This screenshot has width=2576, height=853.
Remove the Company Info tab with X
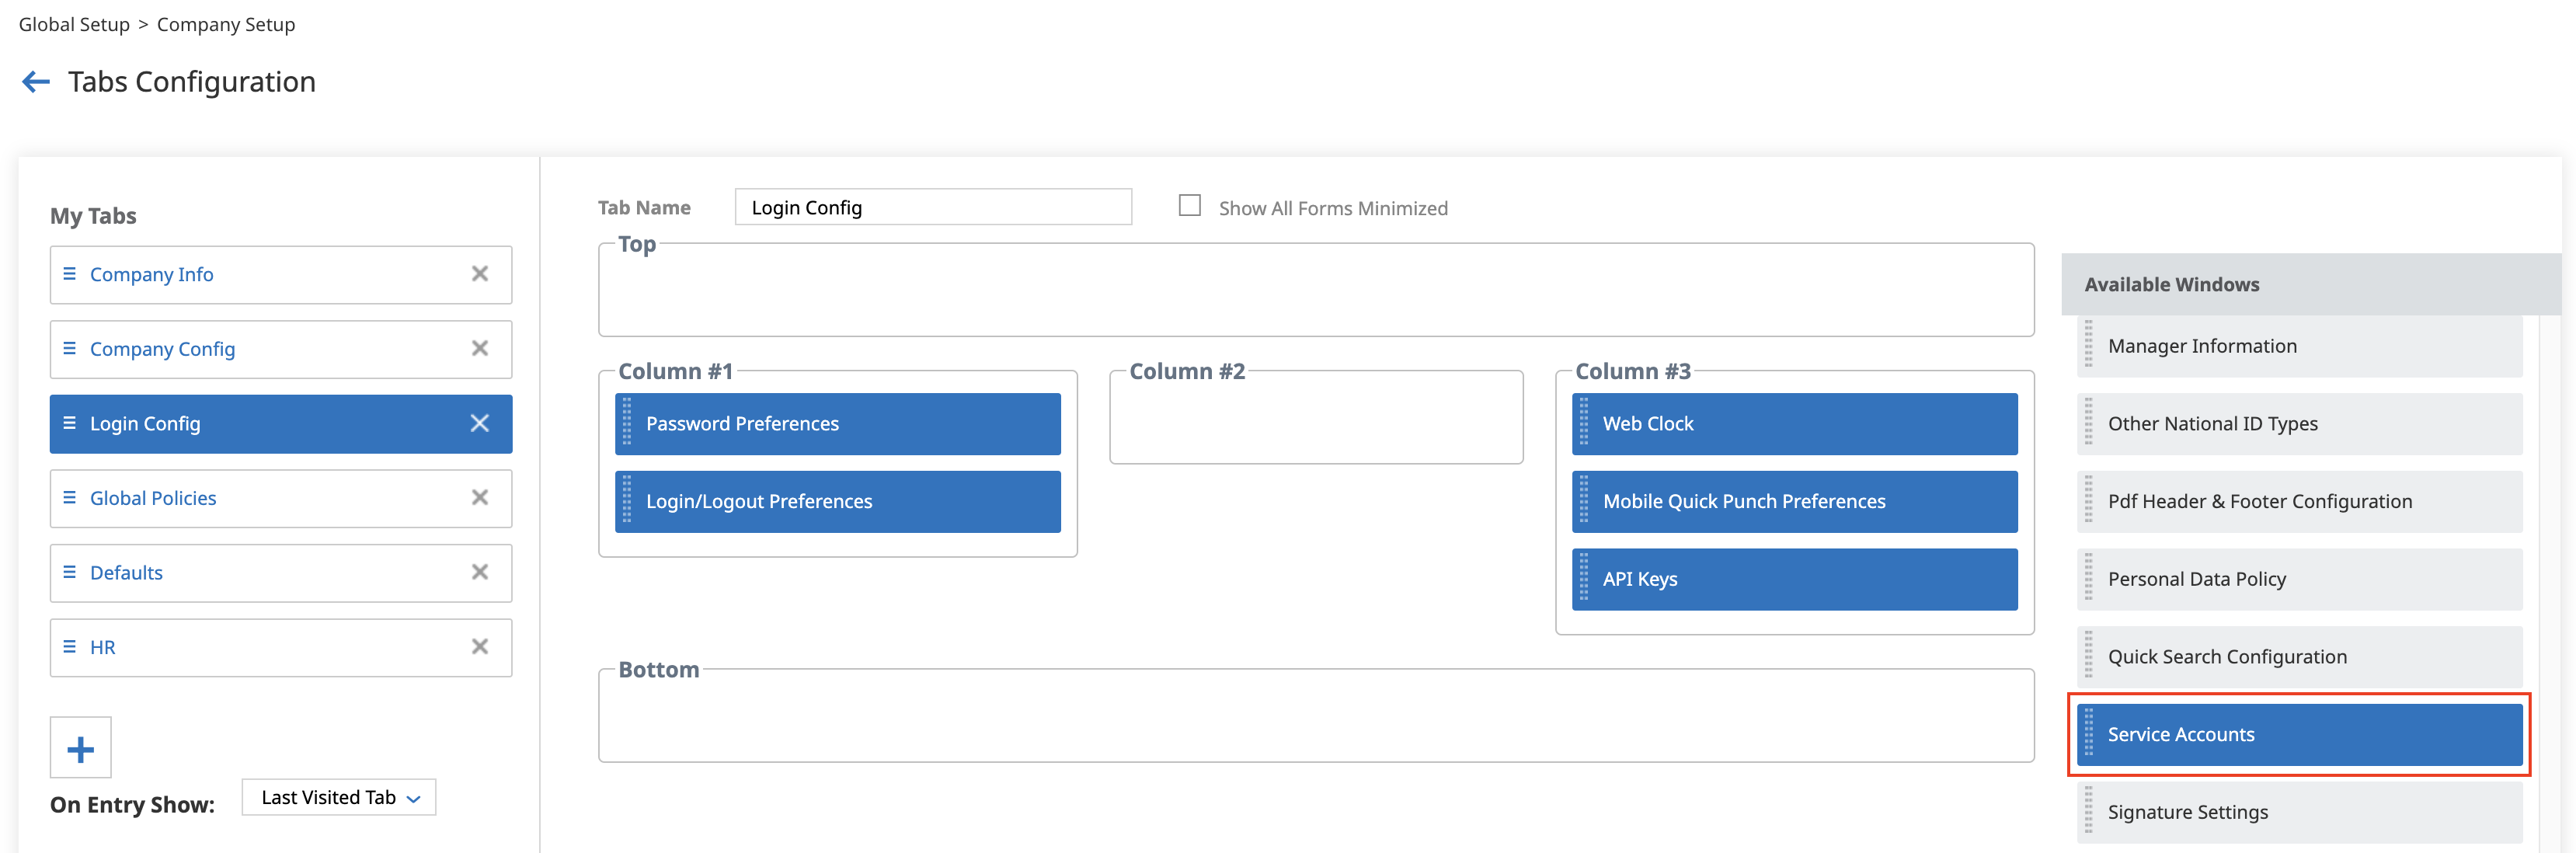(480, 274)
